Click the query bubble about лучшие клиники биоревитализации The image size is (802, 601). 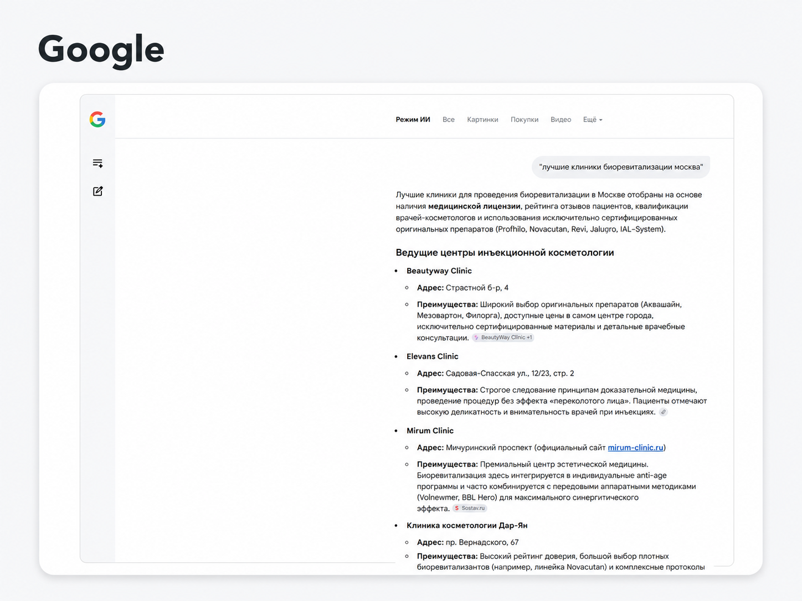[x=621, y=167]
